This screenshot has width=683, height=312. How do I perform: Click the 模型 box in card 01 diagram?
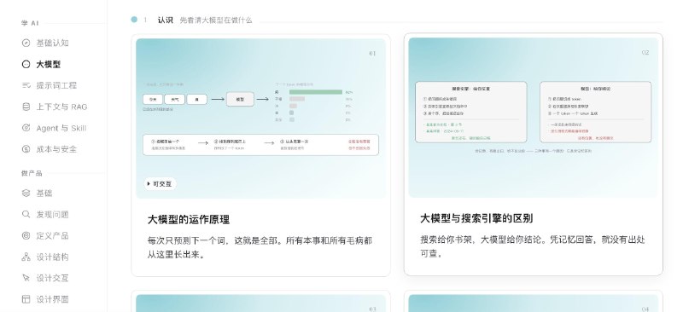point(240,99)
